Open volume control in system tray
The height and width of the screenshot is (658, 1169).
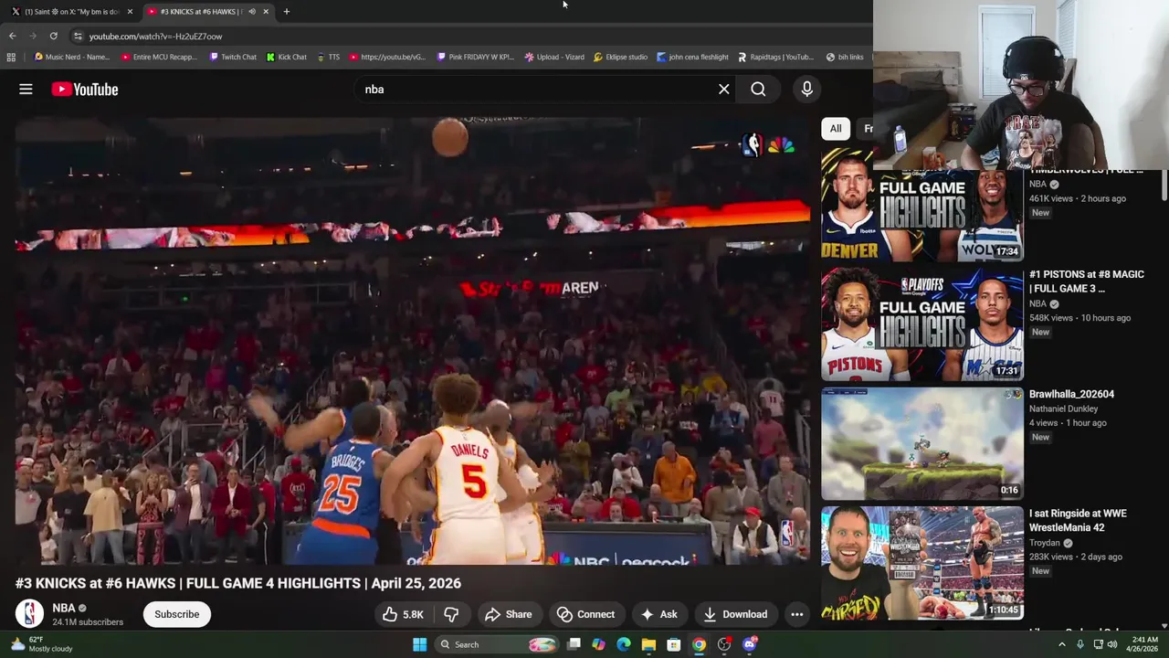pos(1112,644)
